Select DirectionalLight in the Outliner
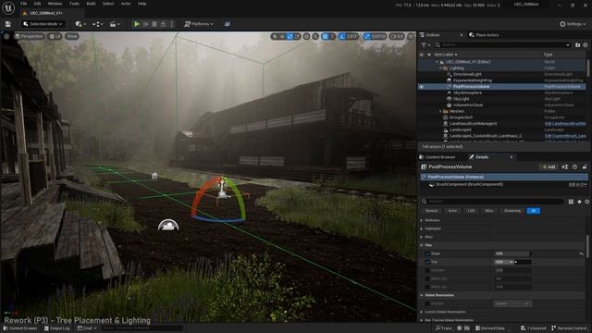Viewport: 592px width, 333px height. point(467,74)
